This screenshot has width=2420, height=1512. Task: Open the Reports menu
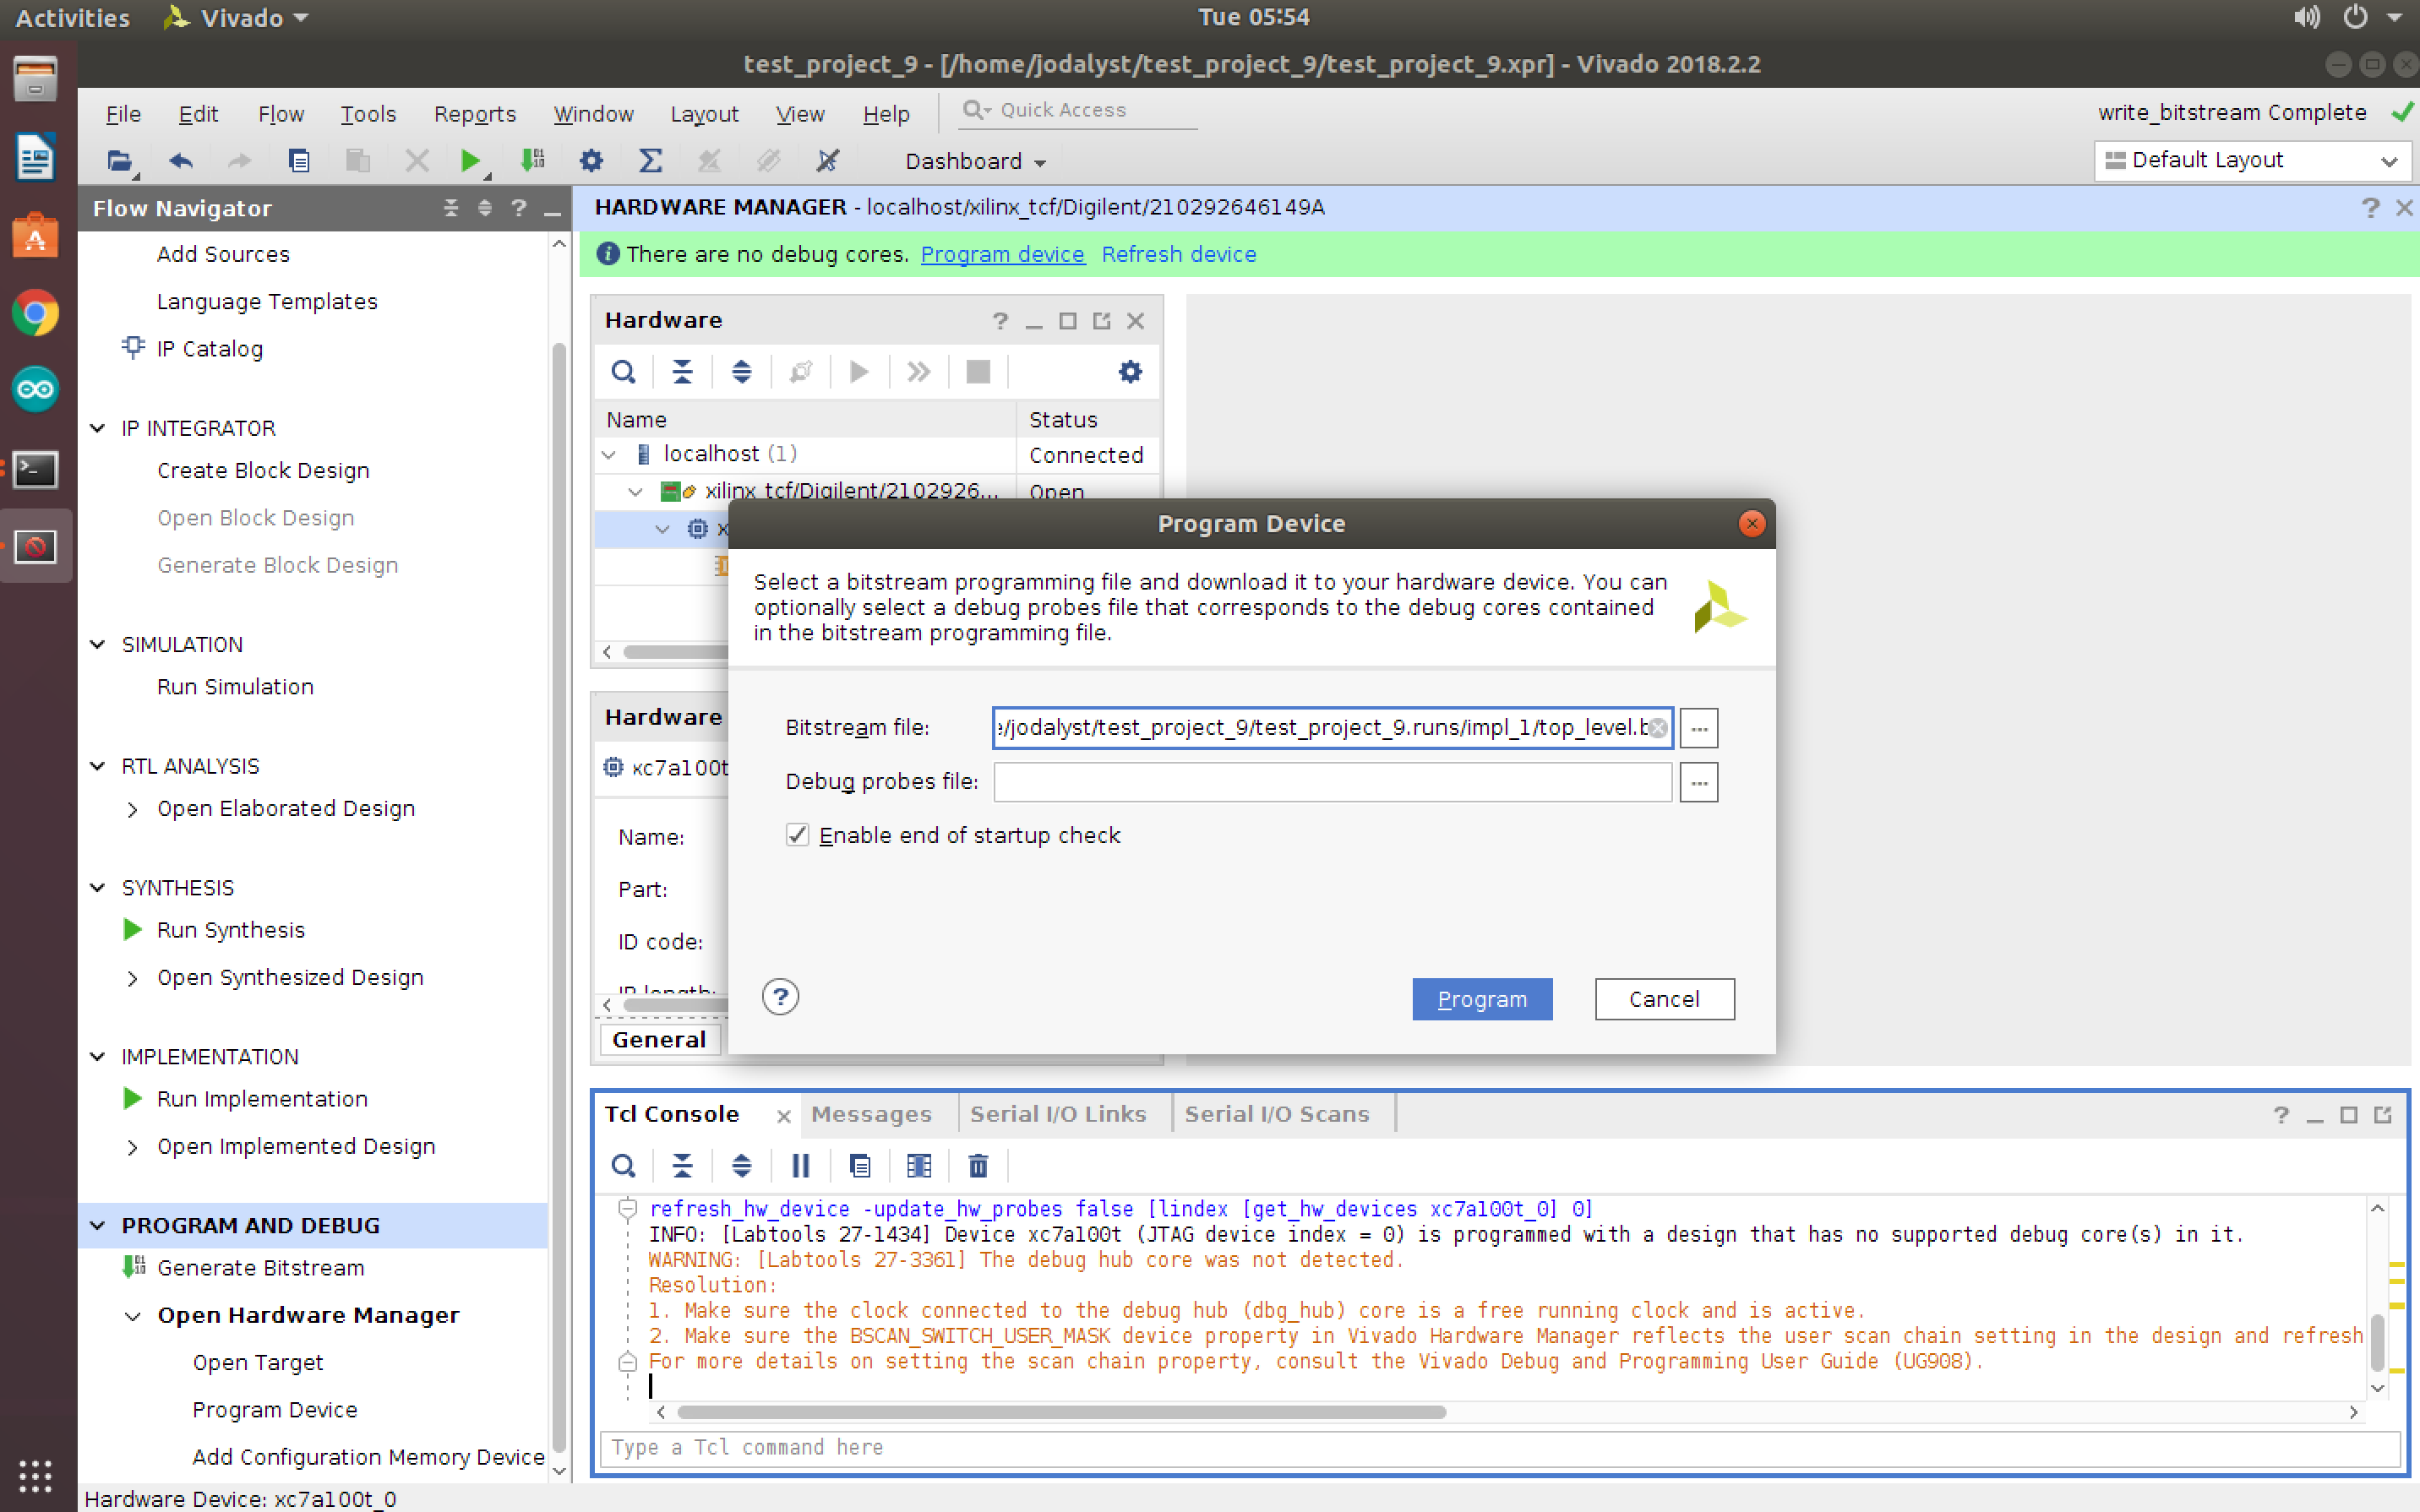[x=474, y=114]
